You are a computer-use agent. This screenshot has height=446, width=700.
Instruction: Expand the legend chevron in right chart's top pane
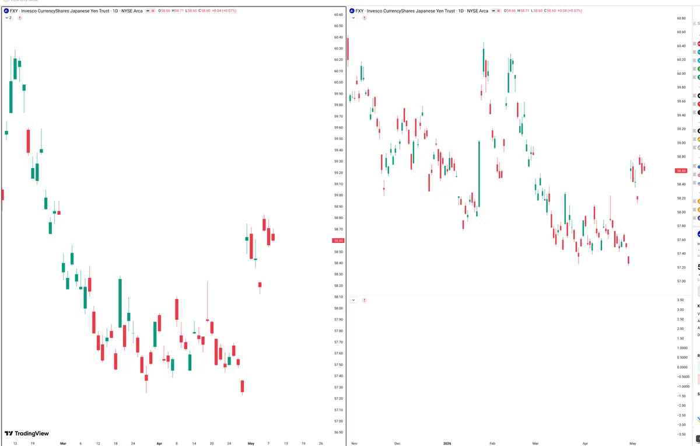tap(353, 18)
